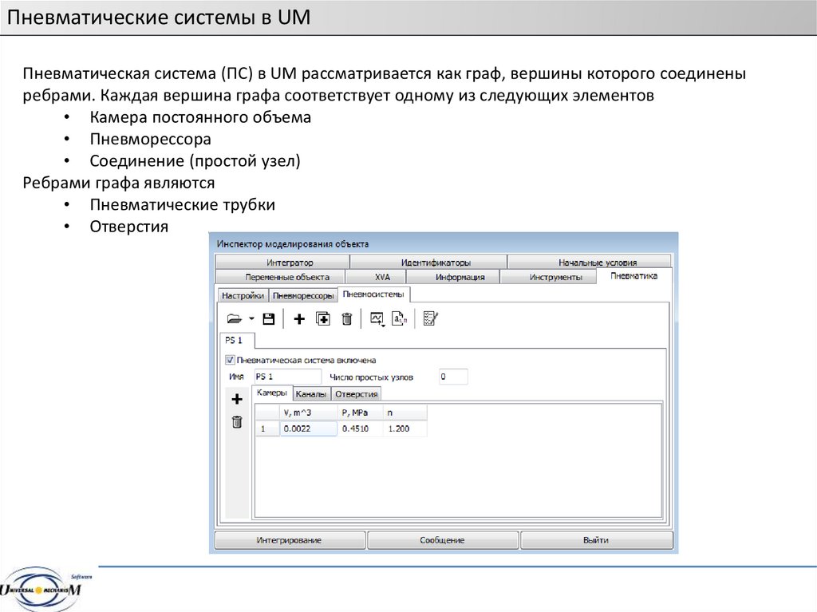Open the variable plot wizard icon in the toolbar
Viewport: 817px width, 612px height.
377,318
